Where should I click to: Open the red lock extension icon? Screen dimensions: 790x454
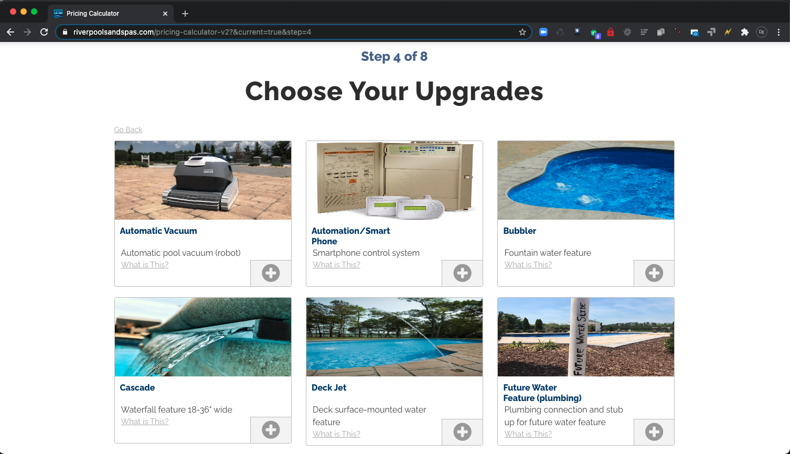coord(611,32)
